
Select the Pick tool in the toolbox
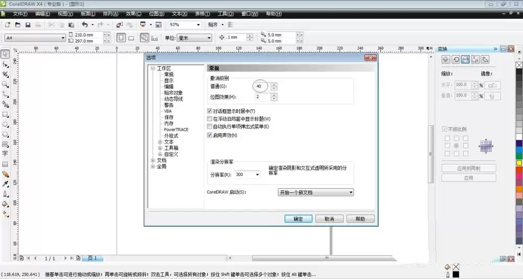(x=5, y=54)
